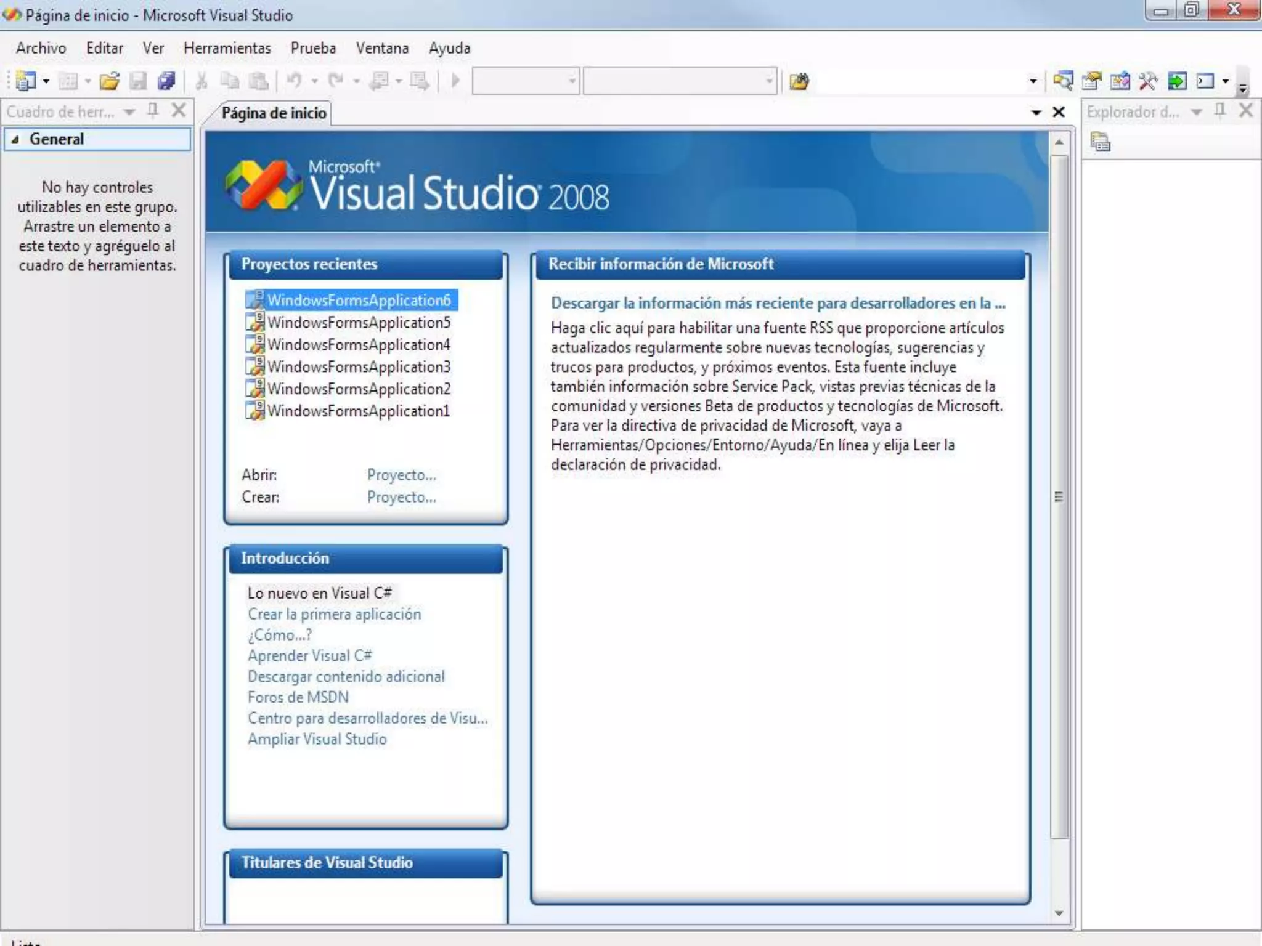Open the Toolbox icon with hammer and wrench
This screenshot has width=1262, height=946.
(1148, 81)
